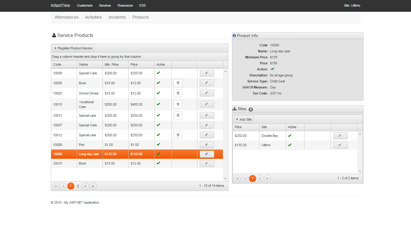The width and height of the screenshot is (411, 231).
Task: Delete product with code 10009
Action: coord(178,83)
